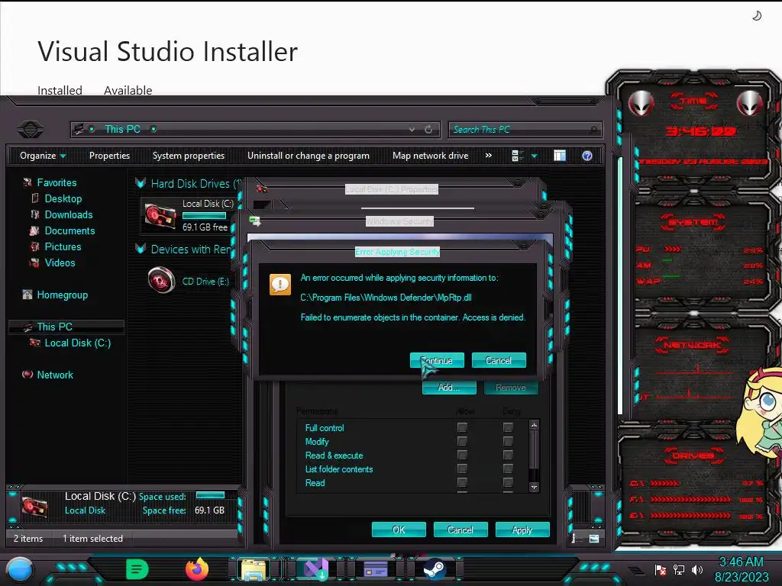782x586 pixels.
Task: Click OK in Local Disk Properties
Action: tap(399, 530)
